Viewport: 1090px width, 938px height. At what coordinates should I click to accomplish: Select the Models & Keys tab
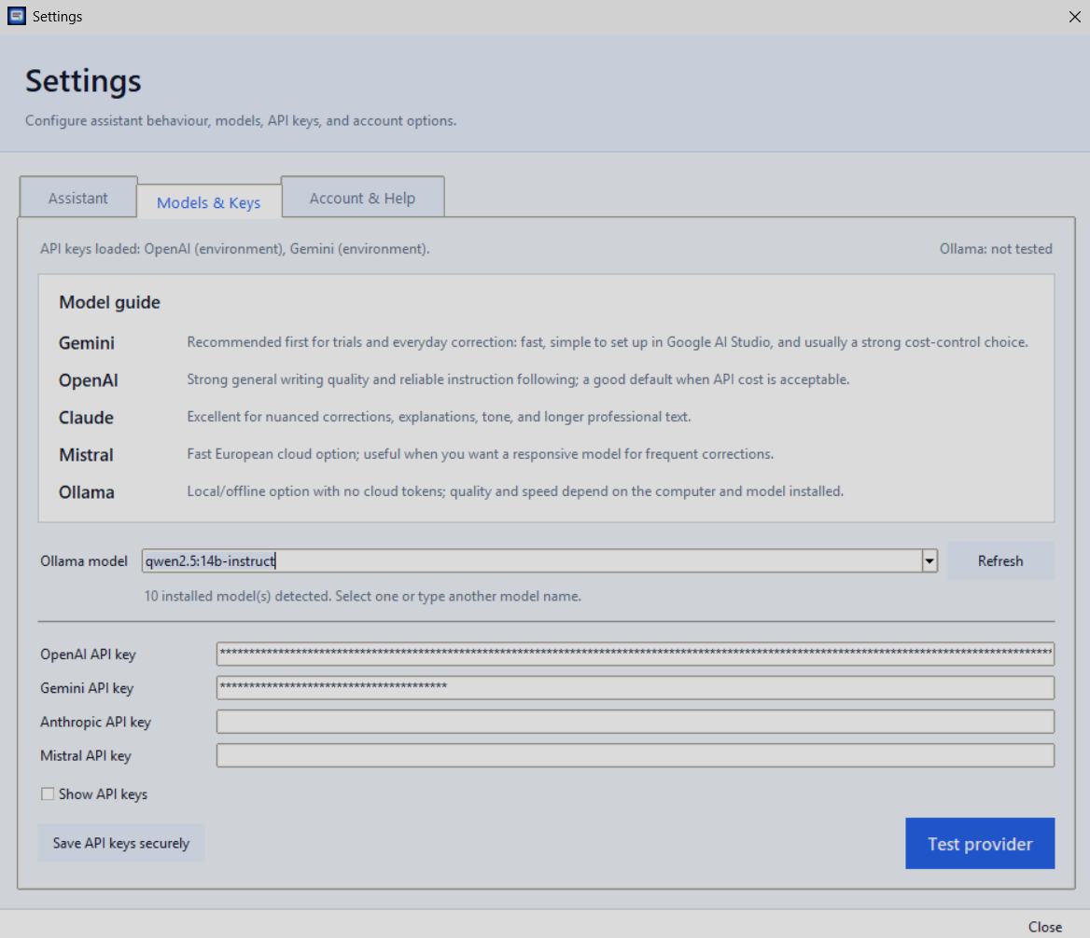click(x=208, y=202)
